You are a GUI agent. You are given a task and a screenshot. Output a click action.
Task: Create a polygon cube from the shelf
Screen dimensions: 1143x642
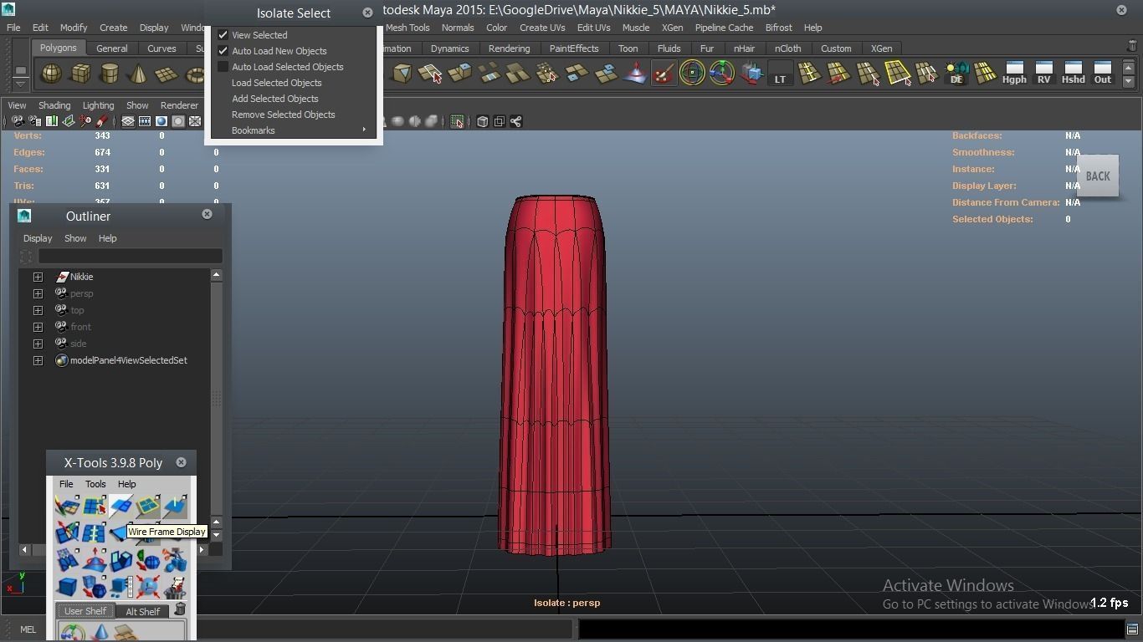(x=80, y=74)
